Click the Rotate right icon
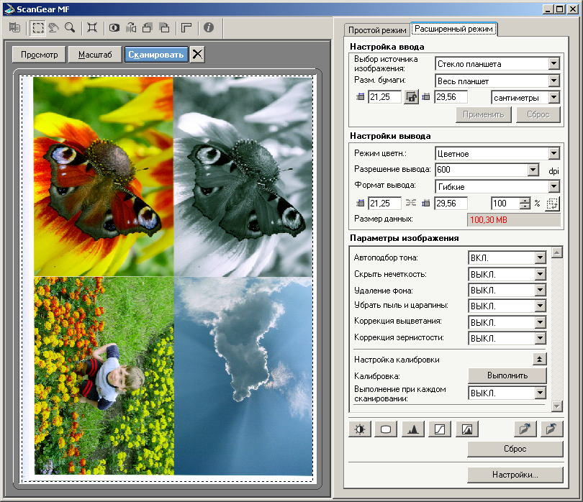583x502 pixels. [164, 27]
